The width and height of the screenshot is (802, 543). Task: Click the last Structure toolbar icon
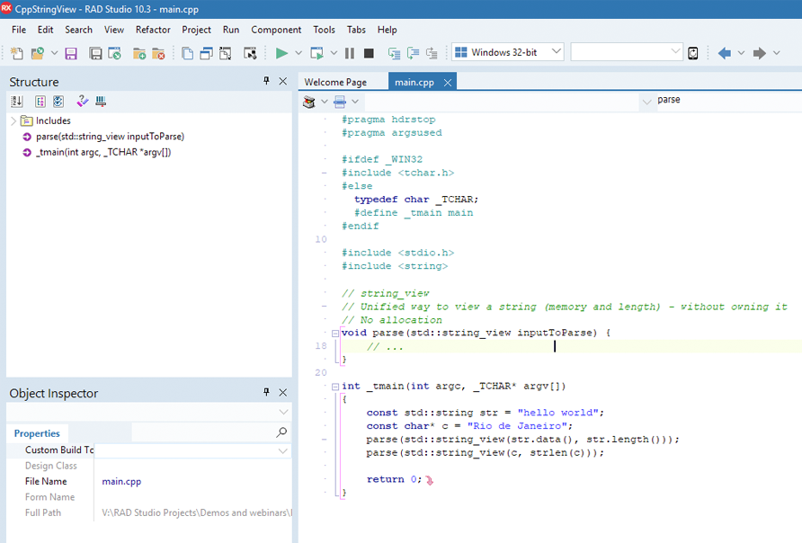point(101,102)
